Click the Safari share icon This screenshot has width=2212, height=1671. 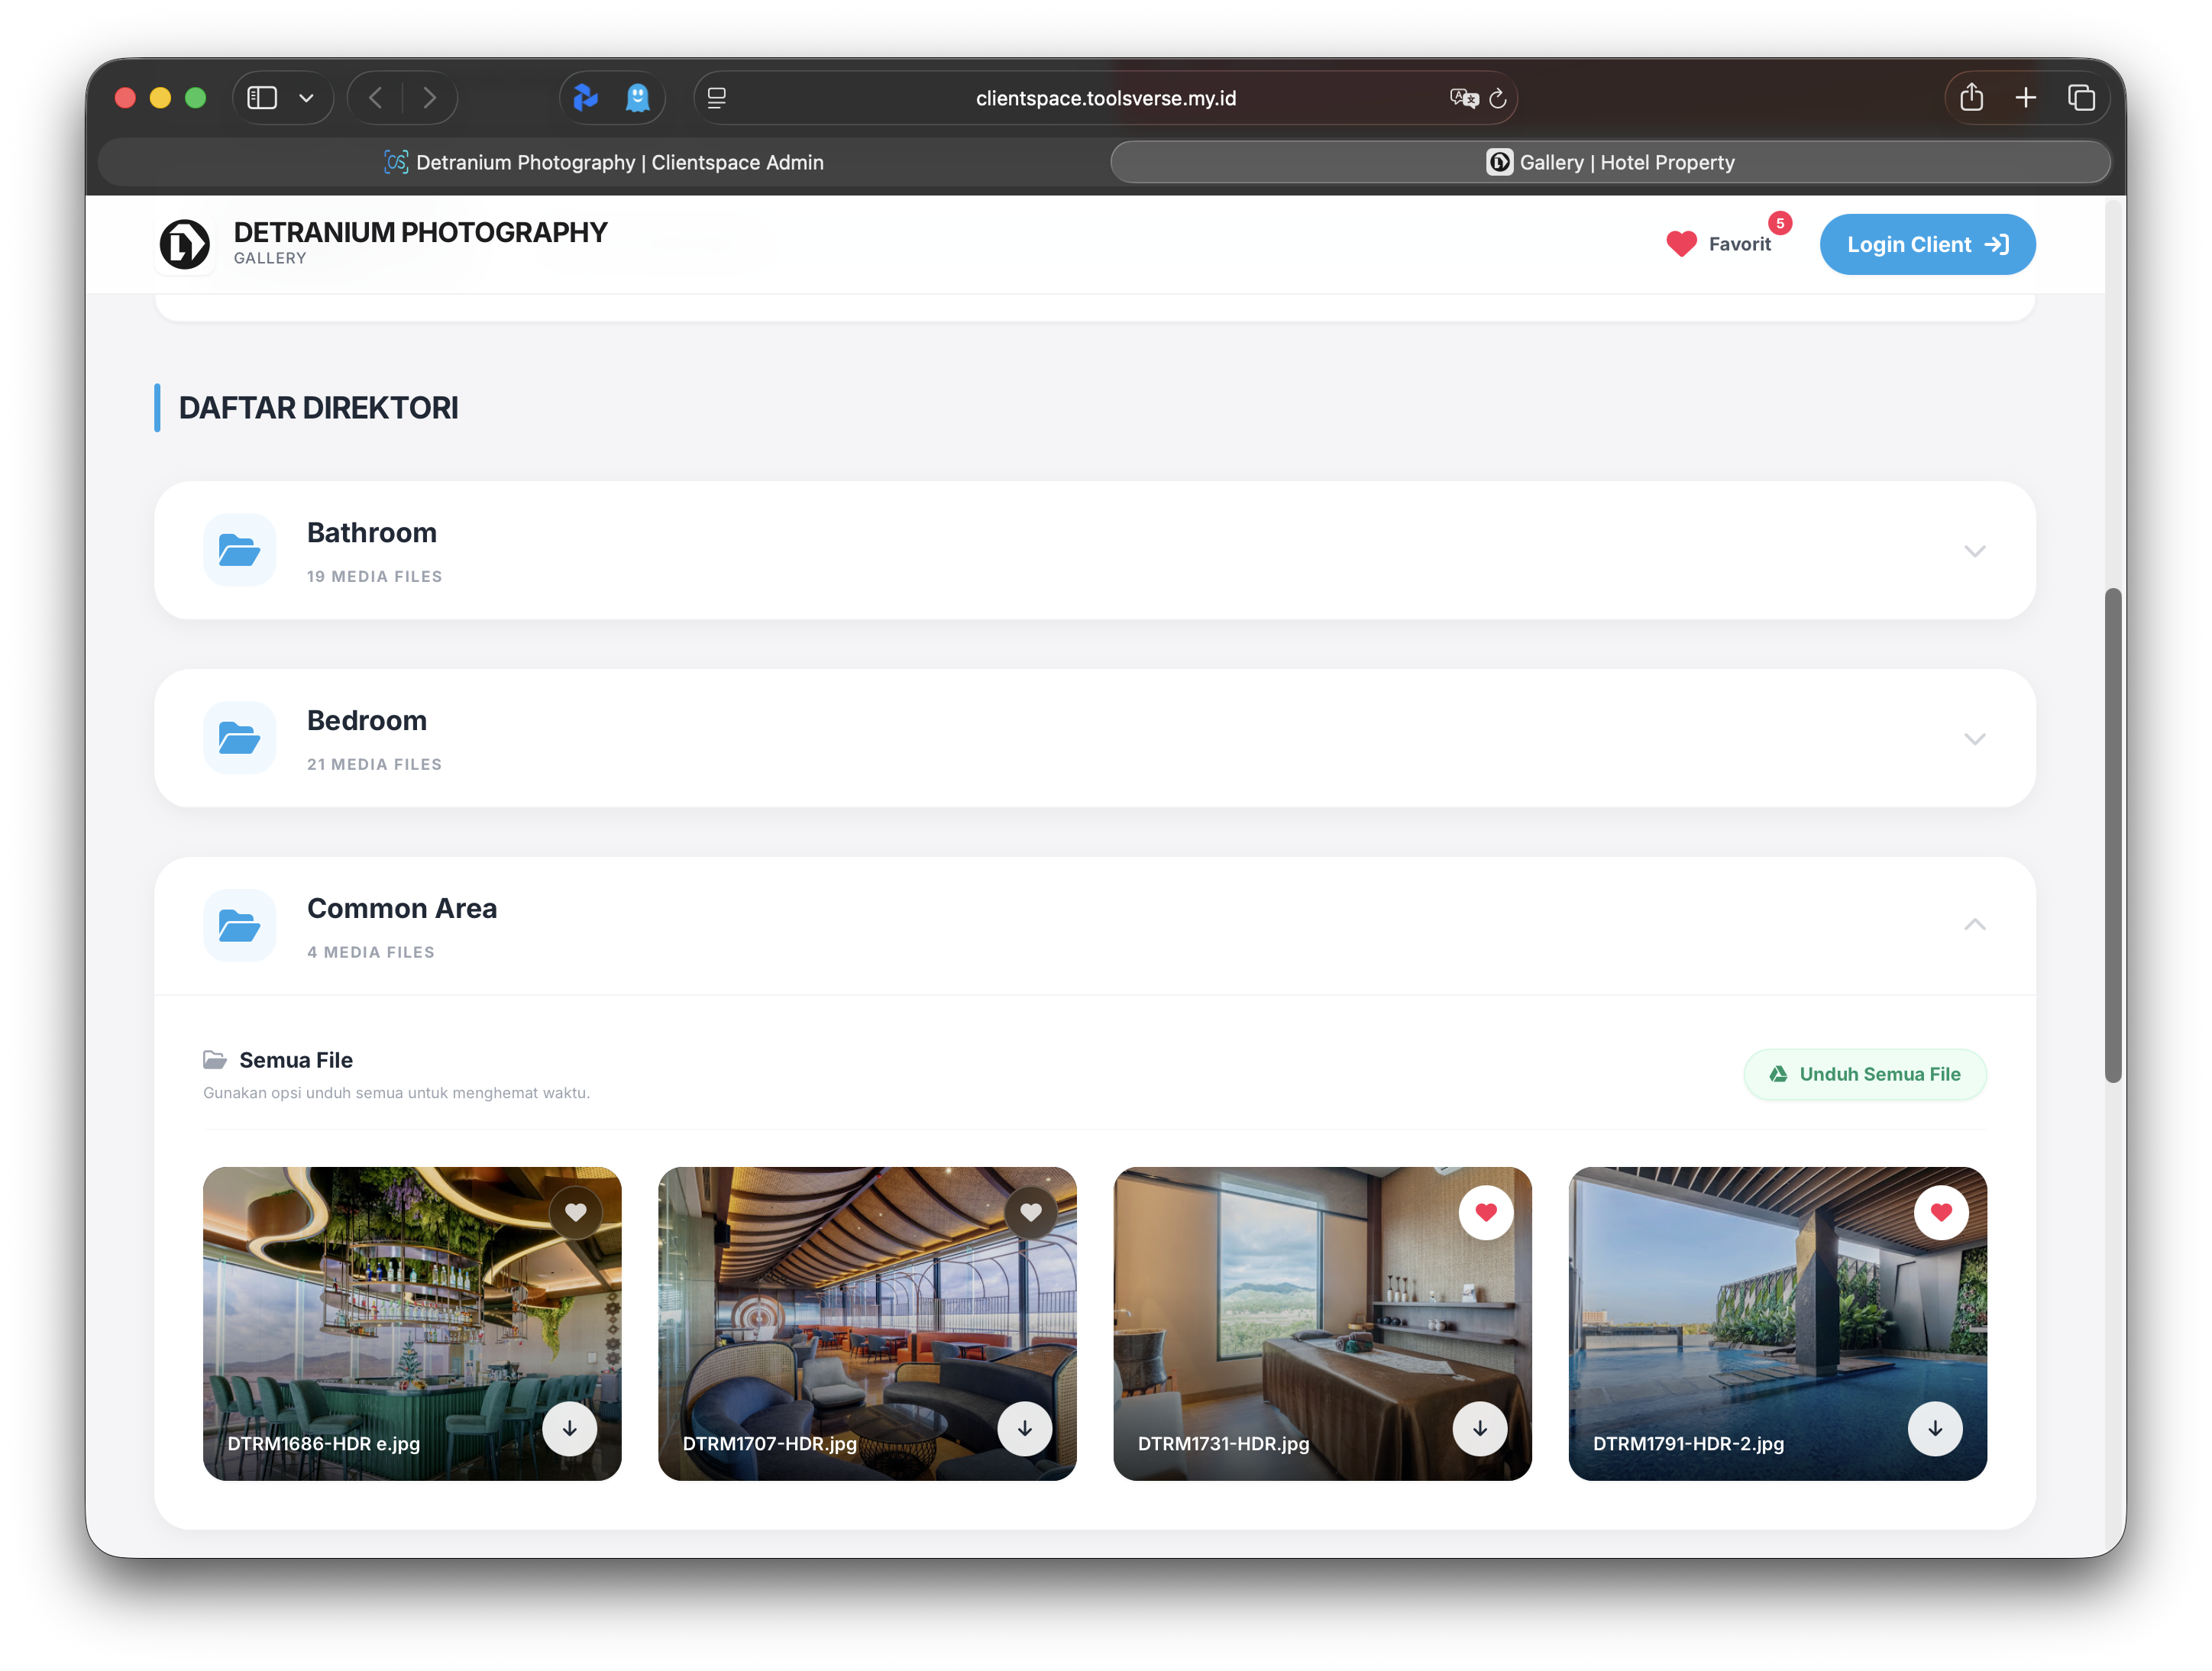point(1971,98)
